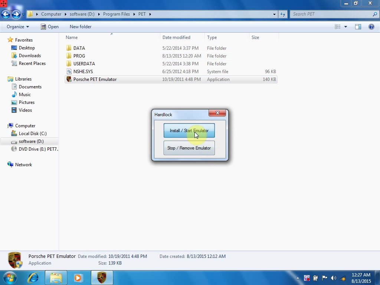
Task: Open the DATA folder icon
Action: [69, 48]
